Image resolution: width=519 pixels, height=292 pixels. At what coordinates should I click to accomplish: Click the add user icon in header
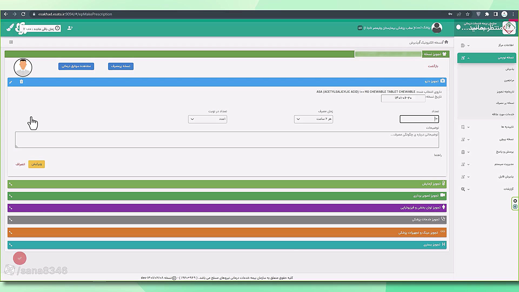coord(70,28)
